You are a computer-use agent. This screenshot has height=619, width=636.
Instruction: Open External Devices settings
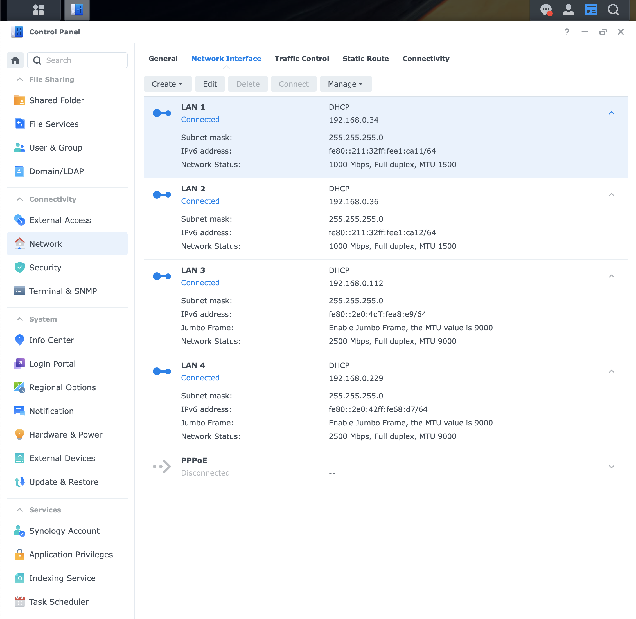point(67,458)
